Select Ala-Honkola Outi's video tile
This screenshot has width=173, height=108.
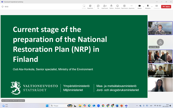[160, 28]
